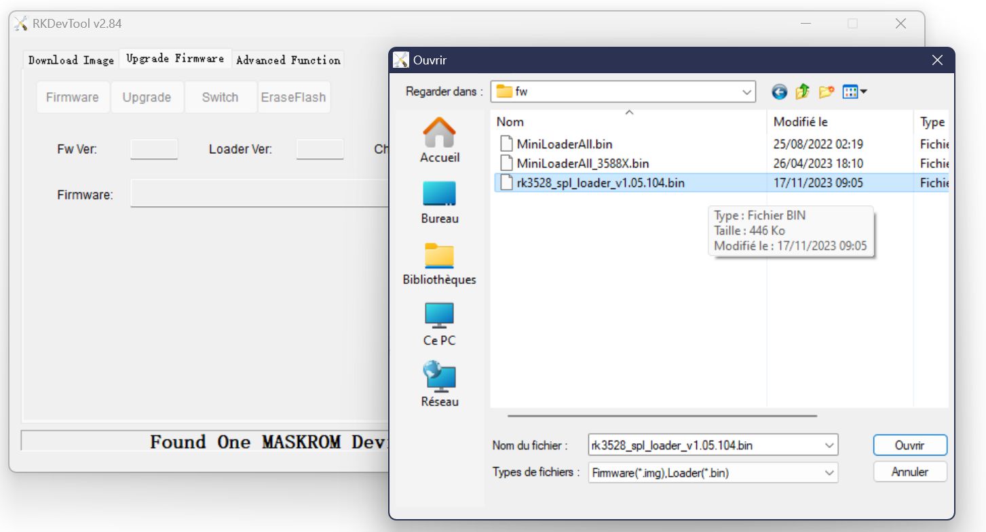Screen dimensions: 986x532
Task: Click the Firmware path field in RKDevTool
Action: click(259, 195)
